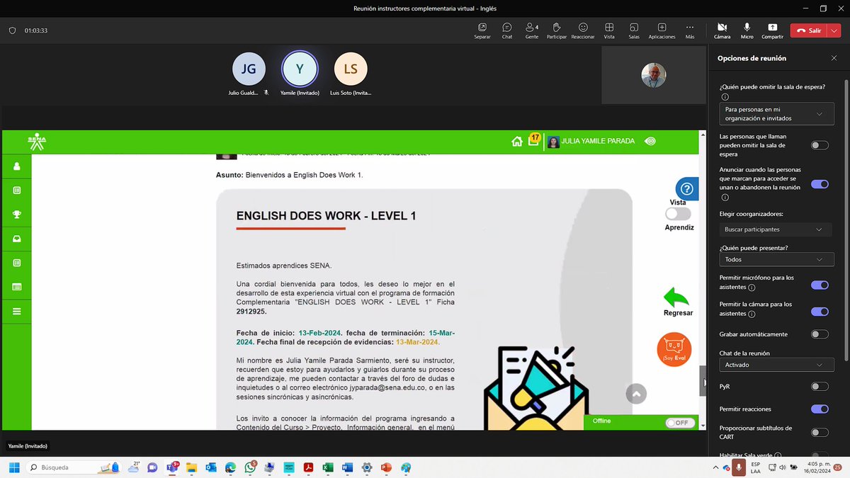
Task: Disable 'Permitir micrófono para los asistentes'
Action: (820, 285)
